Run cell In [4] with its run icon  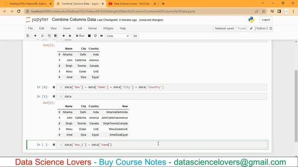pos(54,87)
